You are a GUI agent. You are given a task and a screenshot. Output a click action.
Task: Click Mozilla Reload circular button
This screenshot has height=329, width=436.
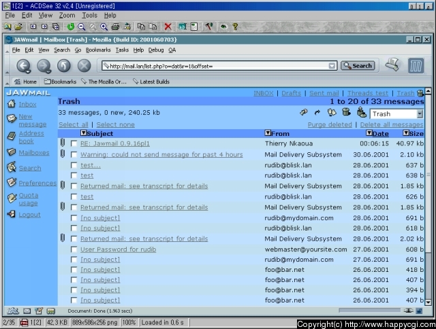point(64,66)
